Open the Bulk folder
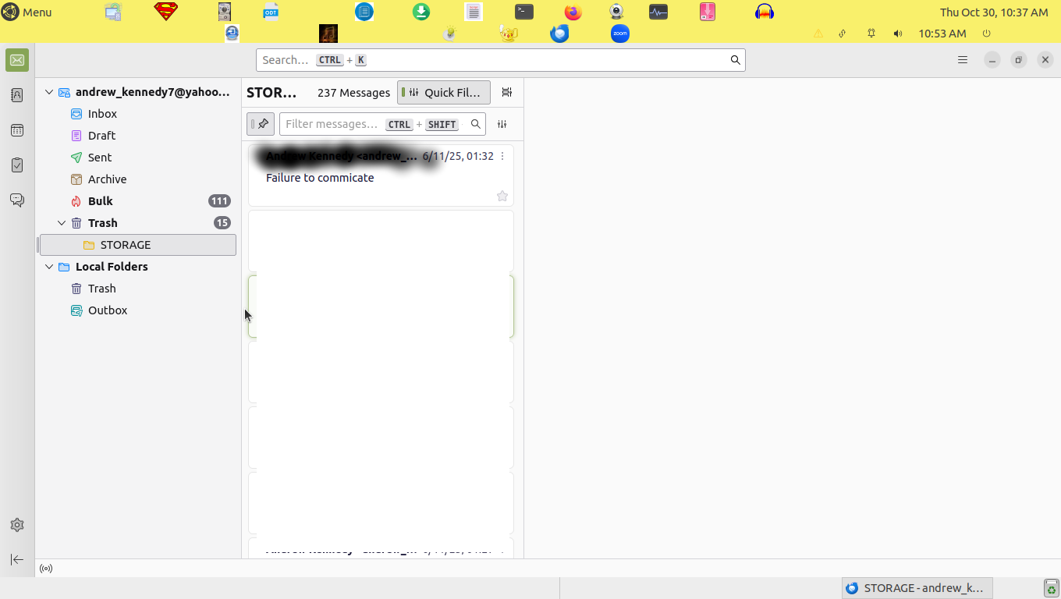 click(x=100, y=201)
